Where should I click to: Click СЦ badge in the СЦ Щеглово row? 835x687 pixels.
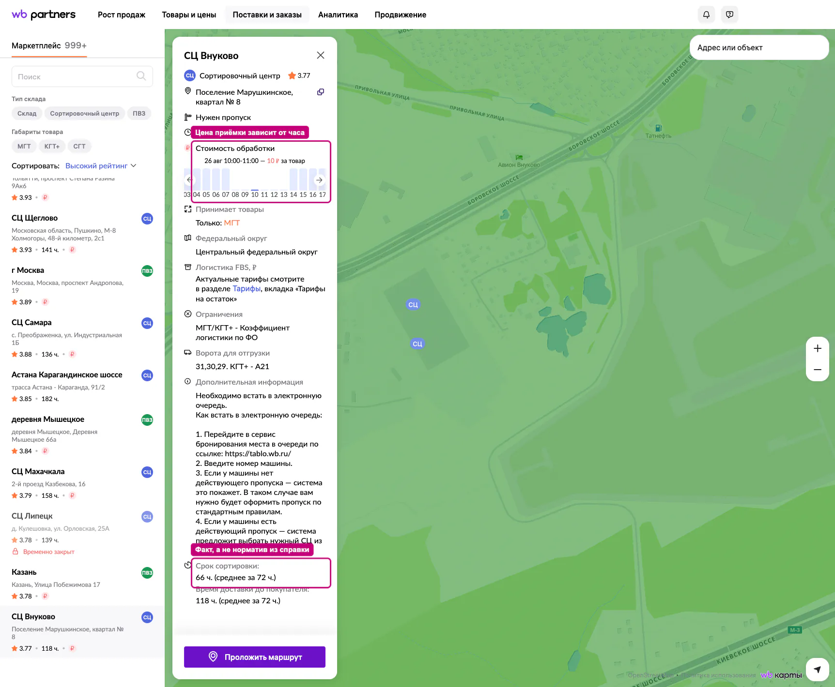(147, 219)
